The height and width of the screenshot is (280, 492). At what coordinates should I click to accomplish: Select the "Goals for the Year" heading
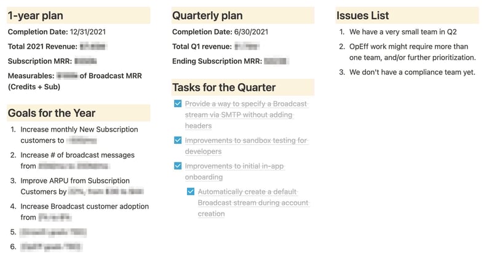(x=52, y=113)
